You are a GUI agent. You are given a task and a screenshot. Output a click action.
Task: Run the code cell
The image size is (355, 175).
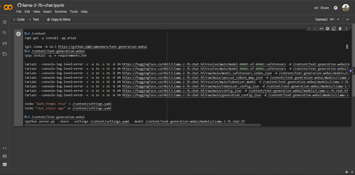coord(18,33)
